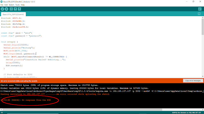Restore down the Arduino IDE window
The image size is (204, 114).
coord(193,2)
